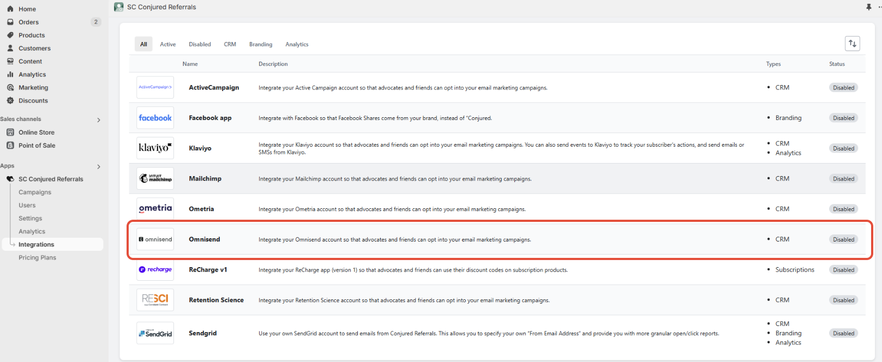Click the Disabled status badge for Facebook app
Screen dimensions: 882x362
pyautogui.click(x=843, y=118)
